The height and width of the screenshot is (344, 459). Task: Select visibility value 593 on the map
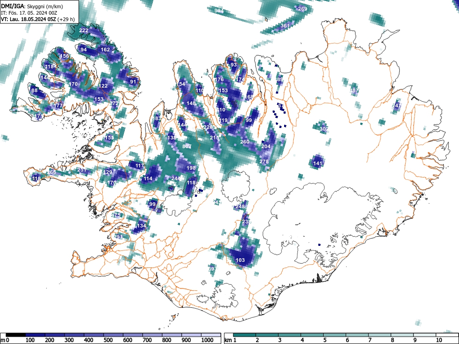pos(213,268)
